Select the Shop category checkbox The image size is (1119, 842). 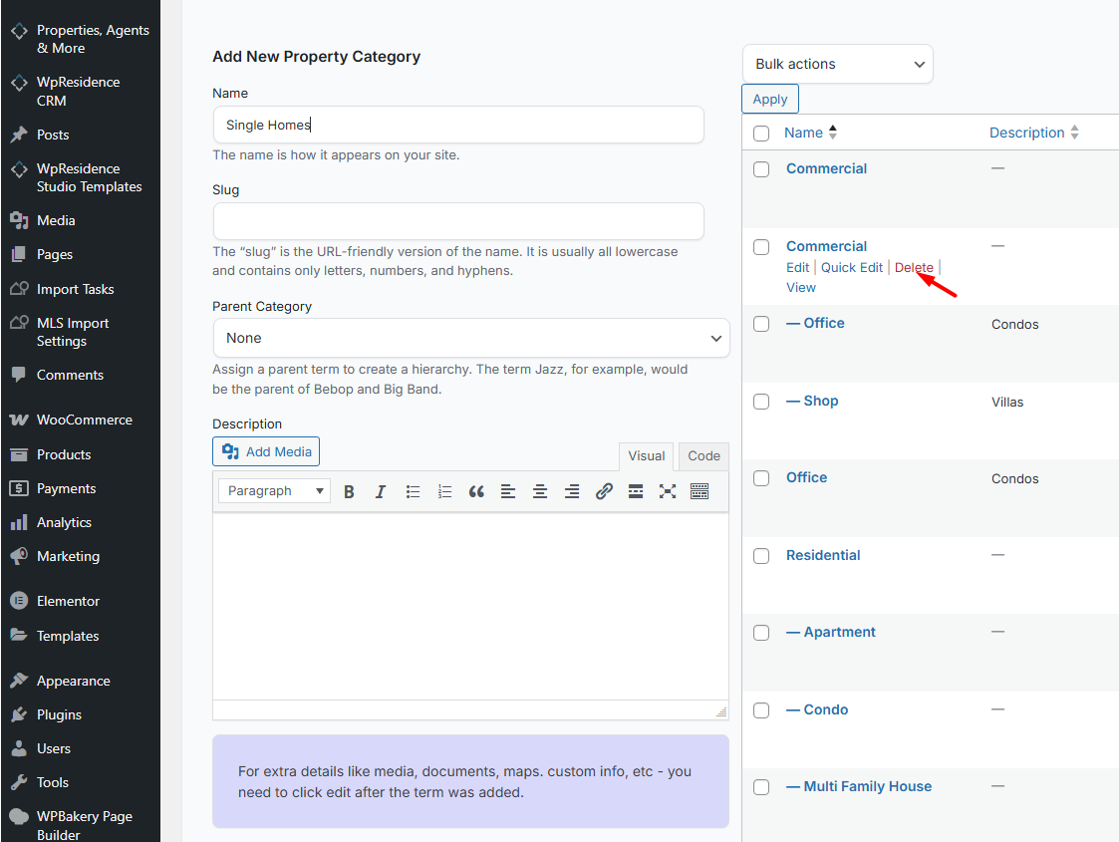pyautogui.click(x=761, y=402)
